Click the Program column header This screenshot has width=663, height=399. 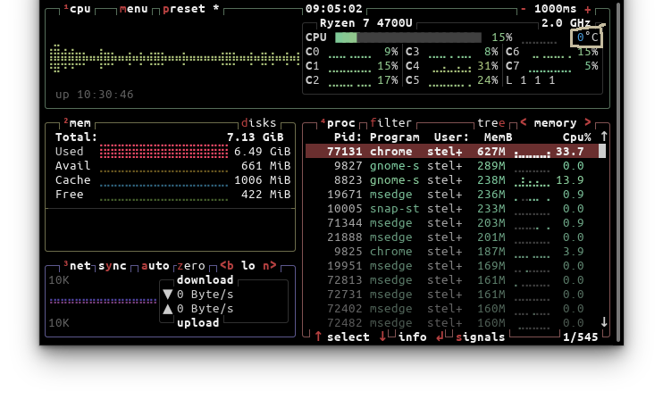(395, 137)
